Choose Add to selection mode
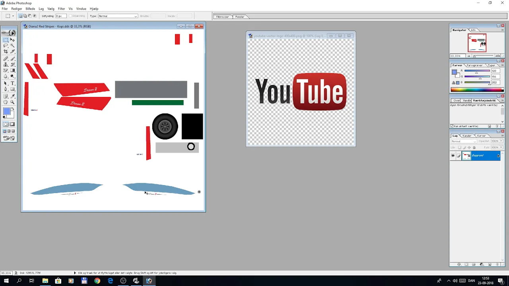This screenshot has height=286, width=509. [25, 16]
